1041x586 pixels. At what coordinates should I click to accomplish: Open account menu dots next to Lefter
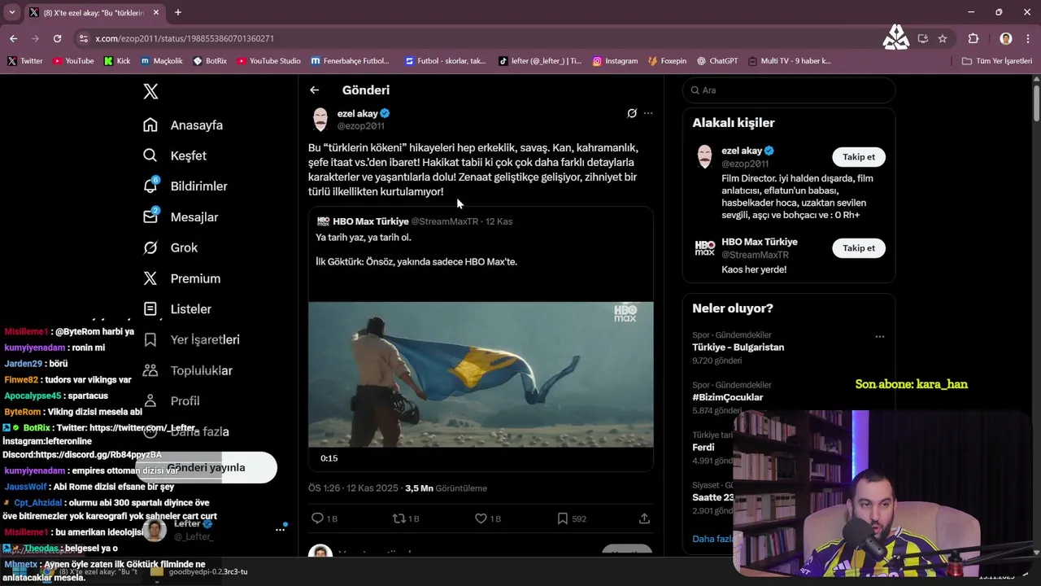(x=280, y=530)
